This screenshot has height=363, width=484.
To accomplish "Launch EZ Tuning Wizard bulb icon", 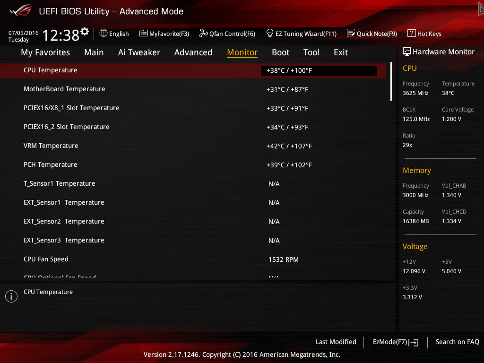I will coord(269,33).
